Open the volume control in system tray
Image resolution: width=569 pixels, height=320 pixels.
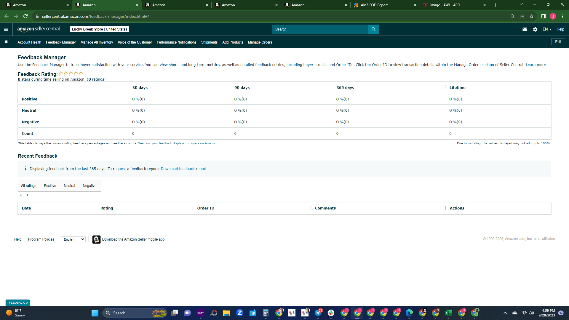(531, 313)
